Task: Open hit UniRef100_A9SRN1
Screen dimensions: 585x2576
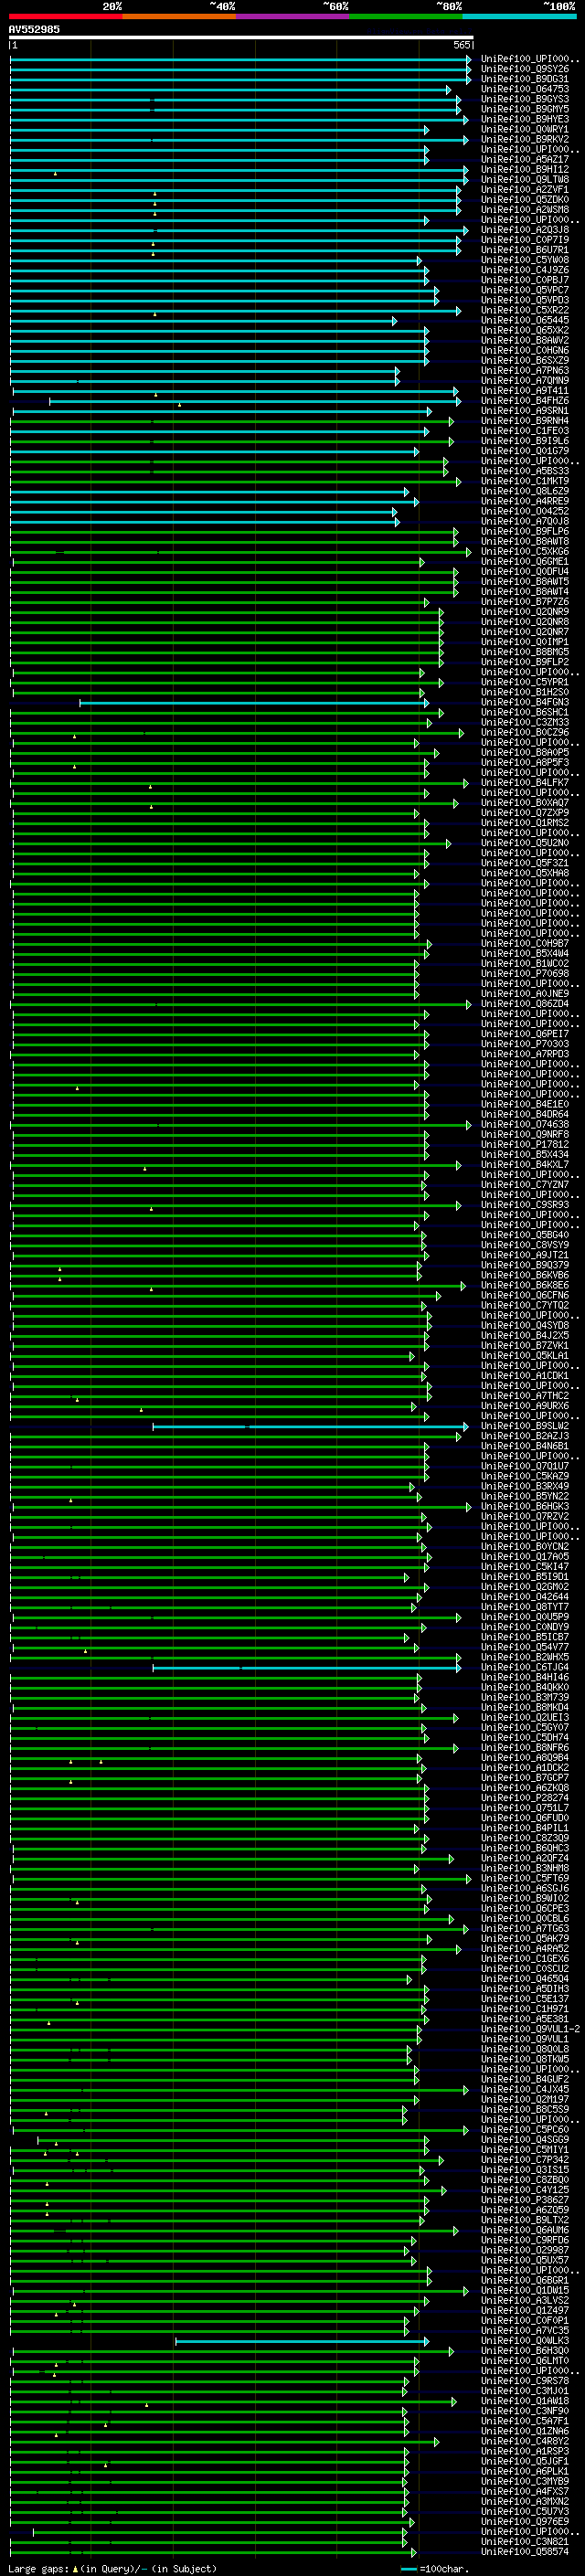Action: pos(525,410)
